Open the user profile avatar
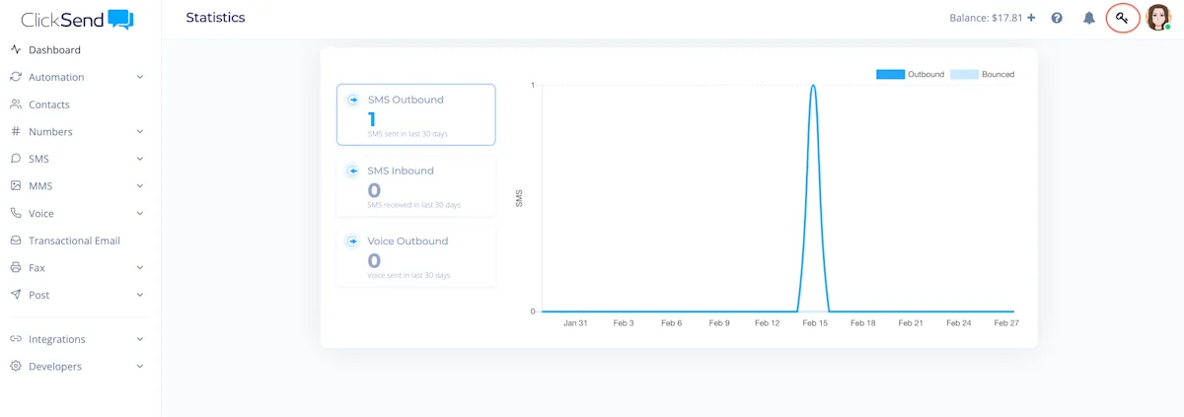The image size is (1184, 417). [x=1158, y=18]
